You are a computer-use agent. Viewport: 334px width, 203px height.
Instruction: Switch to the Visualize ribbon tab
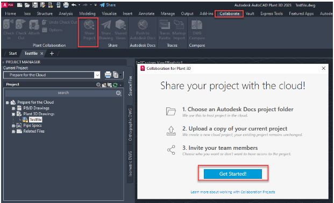point(109,13)
